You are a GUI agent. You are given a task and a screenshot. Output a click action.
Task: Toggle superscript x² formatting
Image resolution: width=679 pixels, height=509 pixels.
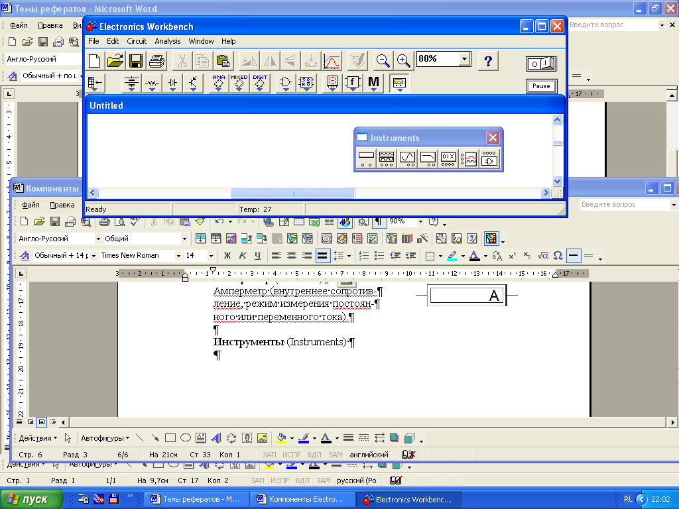coord(512,255)
